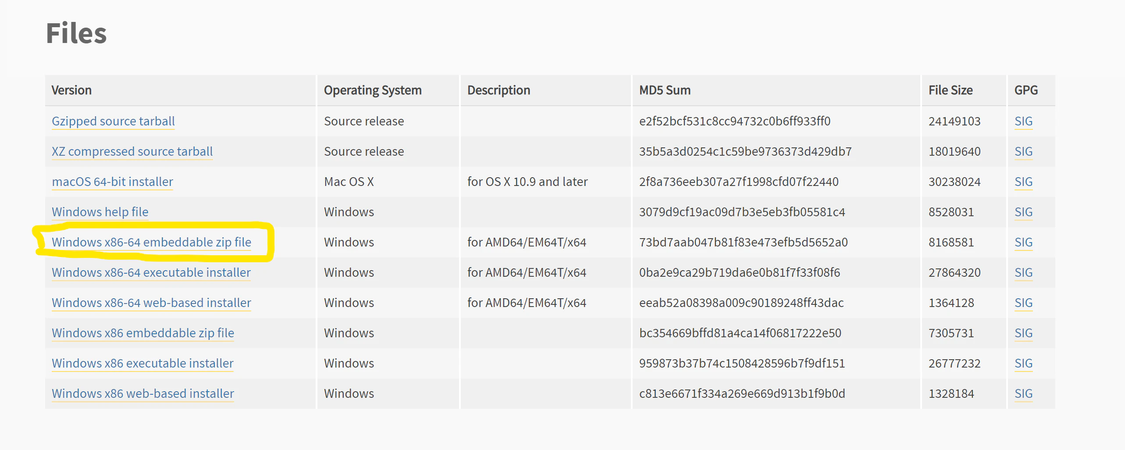Open the Windows help file link
Viewport: 1125px width, 450px height.
100,212
